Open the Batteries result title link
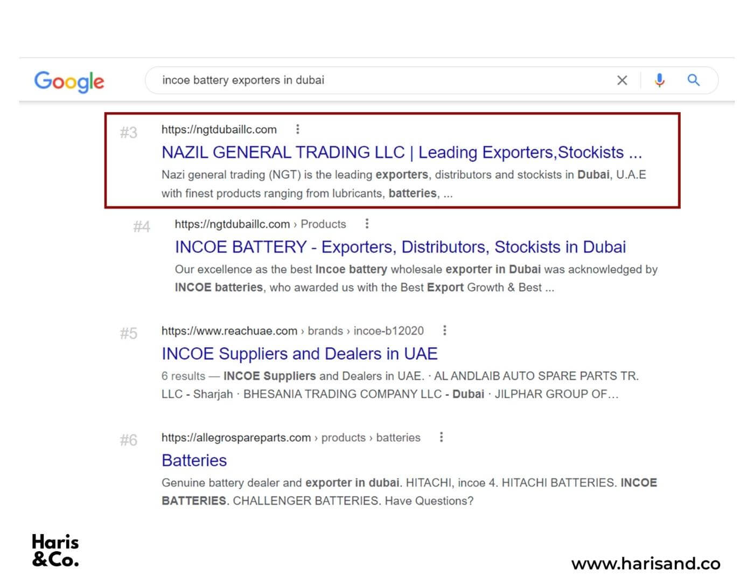The image size is (754, 582). pyautogui.click(x=194, y=460)
